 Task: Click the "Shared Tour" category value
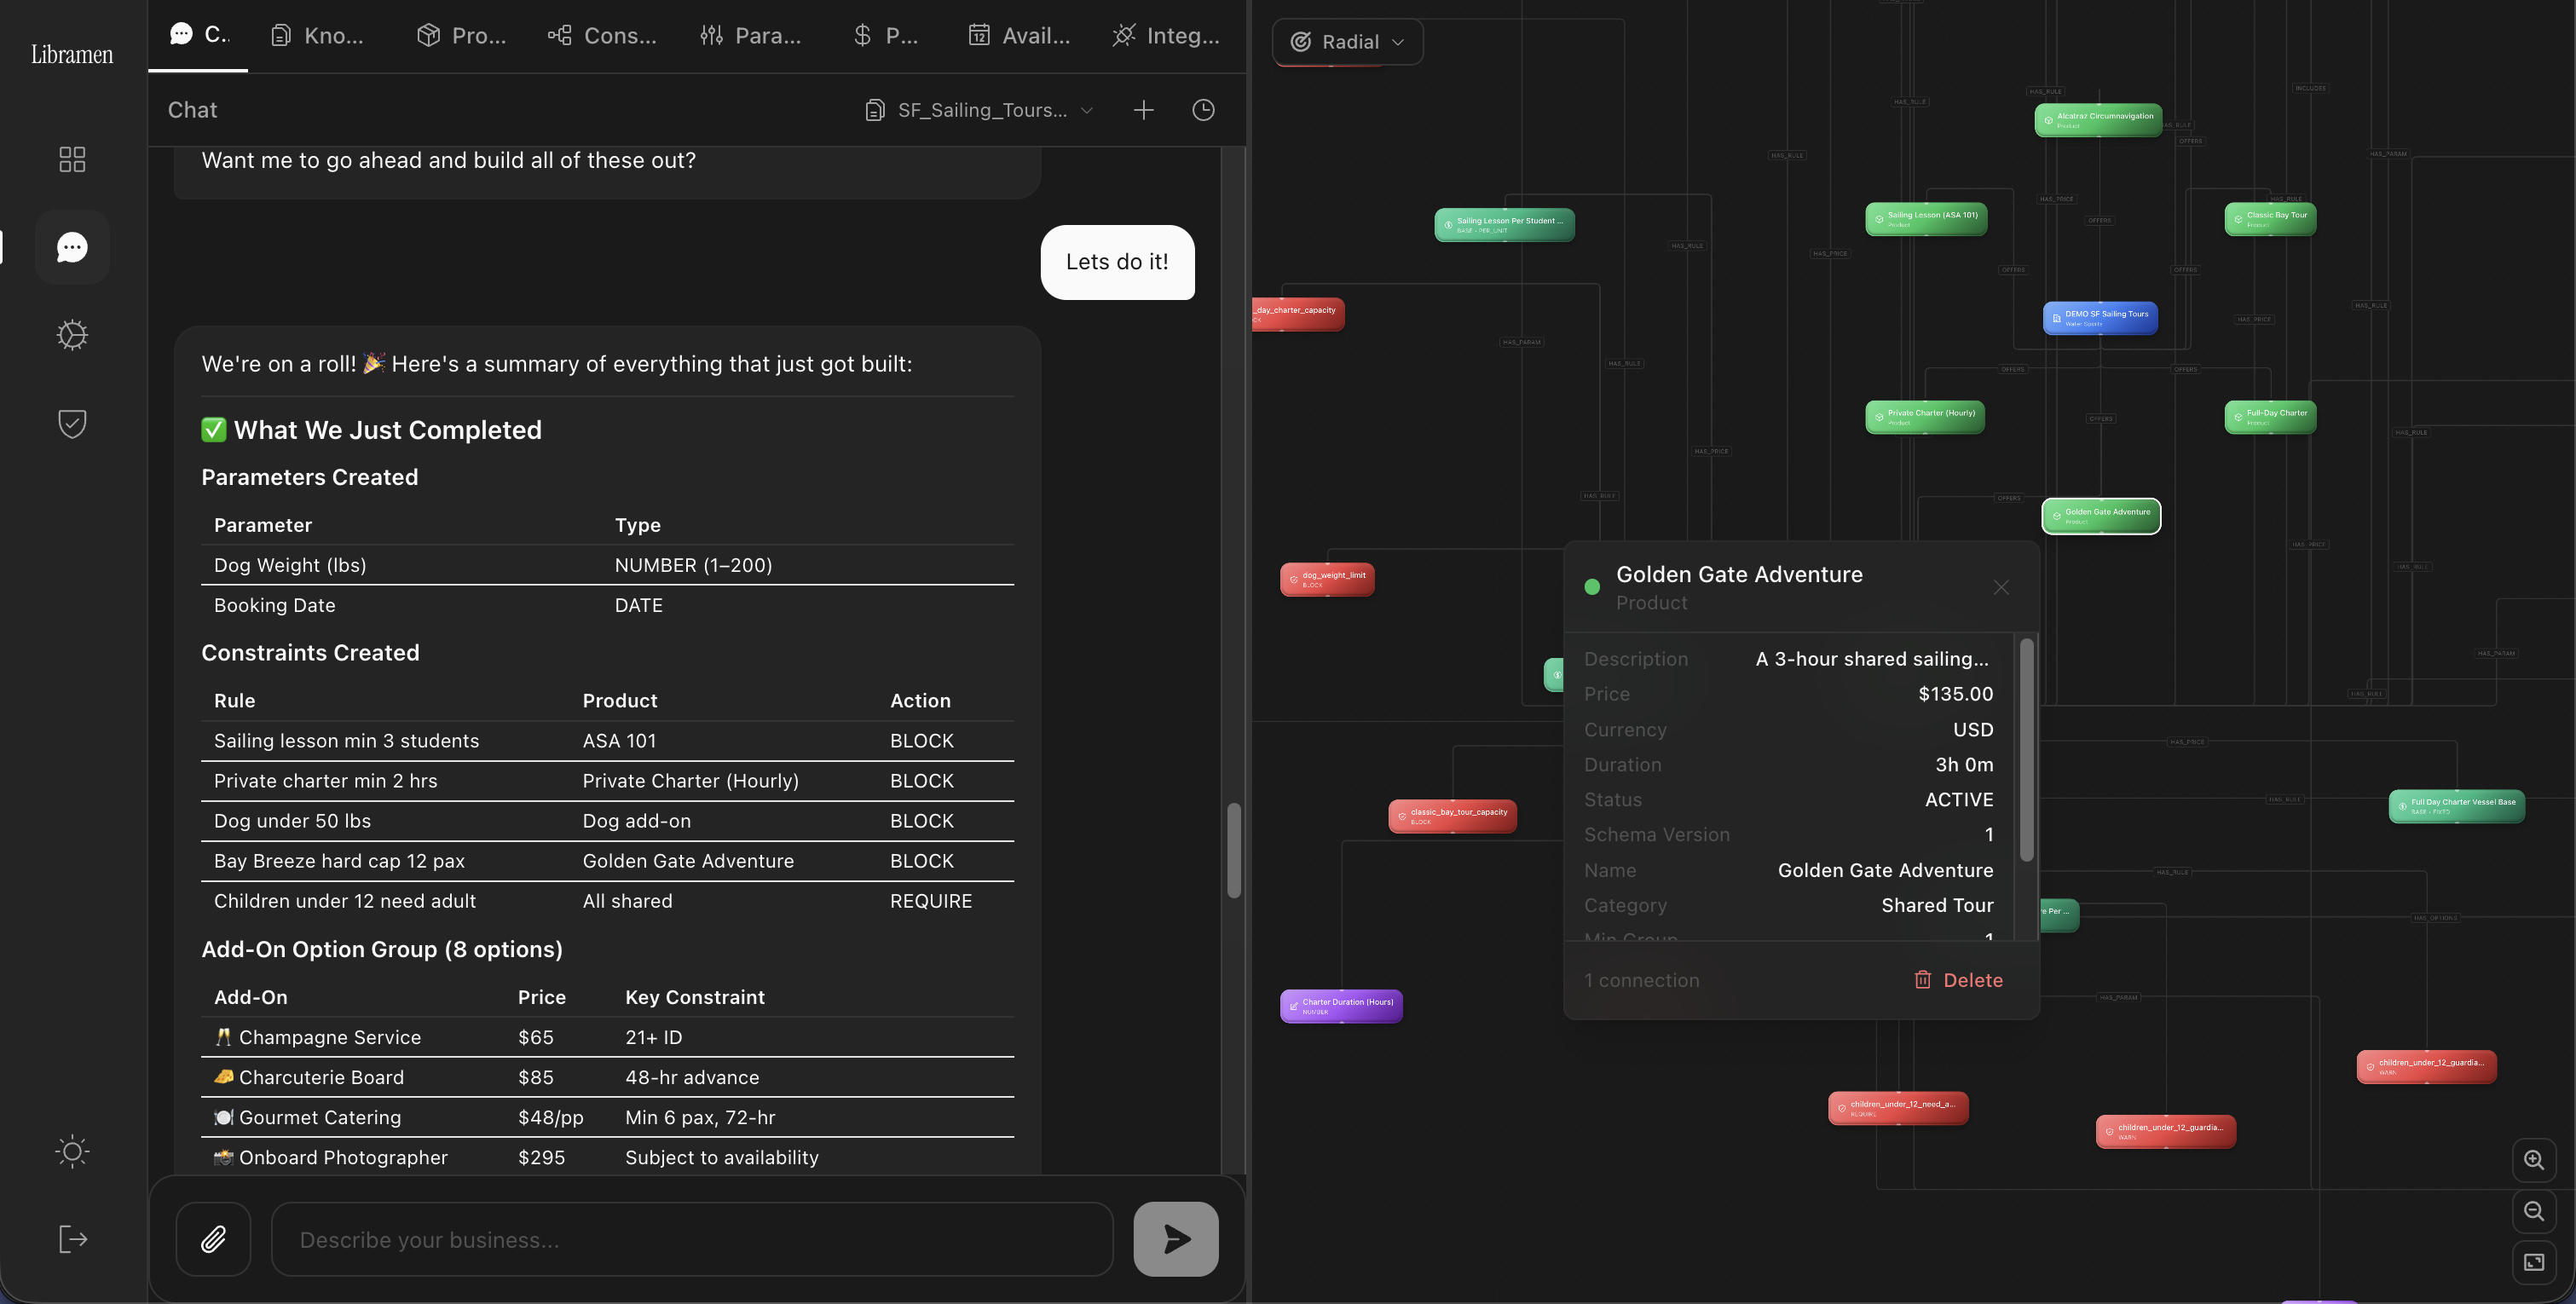[1937, 905]
